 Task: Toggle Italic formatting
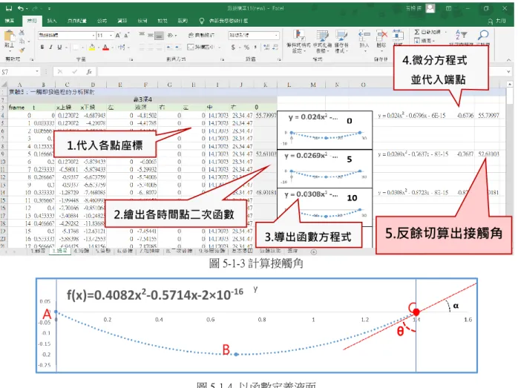click(x=50, y=47)
